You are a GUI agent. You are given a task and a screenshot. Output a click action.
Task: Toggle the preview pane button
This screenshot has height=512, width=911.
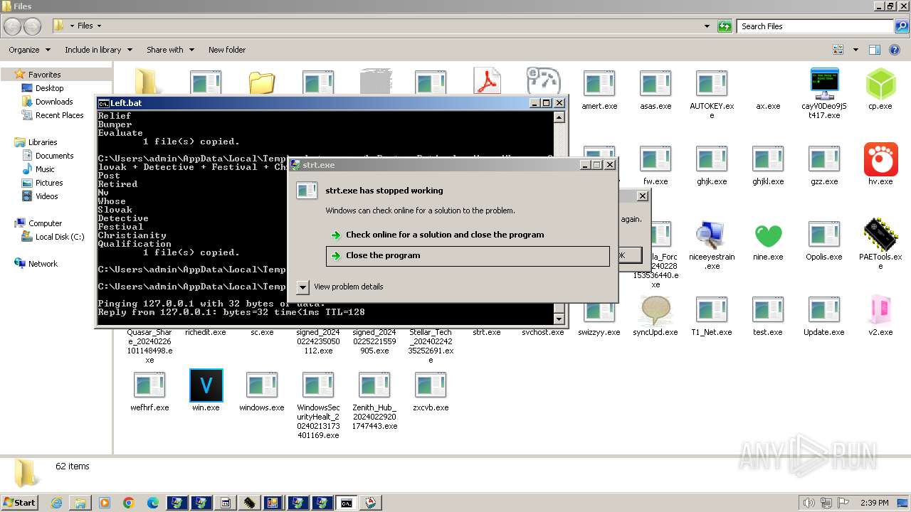point(875,50)
